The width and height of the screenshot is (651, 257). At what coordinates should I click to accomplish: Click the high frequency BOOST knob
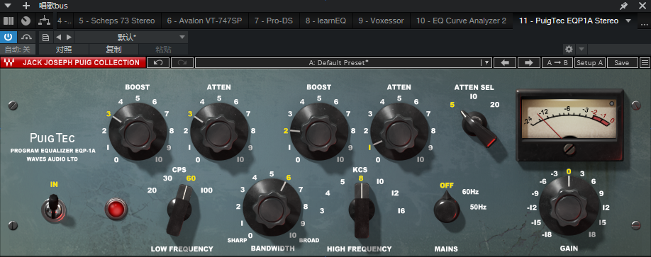coord(319,132)
